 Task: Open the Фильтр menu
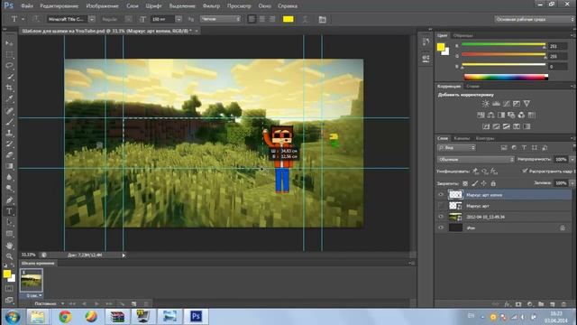point(211,6)
